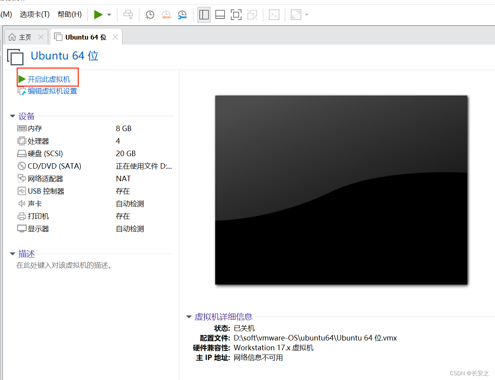Image resolution: width=495 pixels, height=380 pixels.
Task: Click 开启此虚拟机 to power on
Action: 49,79
